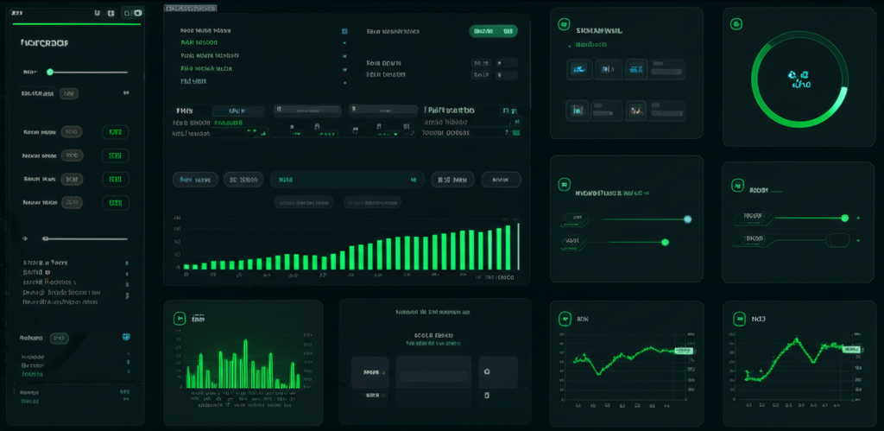Viewport: 884px width, 431px height.
Task: Click the circular icon in the bottom center panel's square button
Action: (x=487, y=372)
